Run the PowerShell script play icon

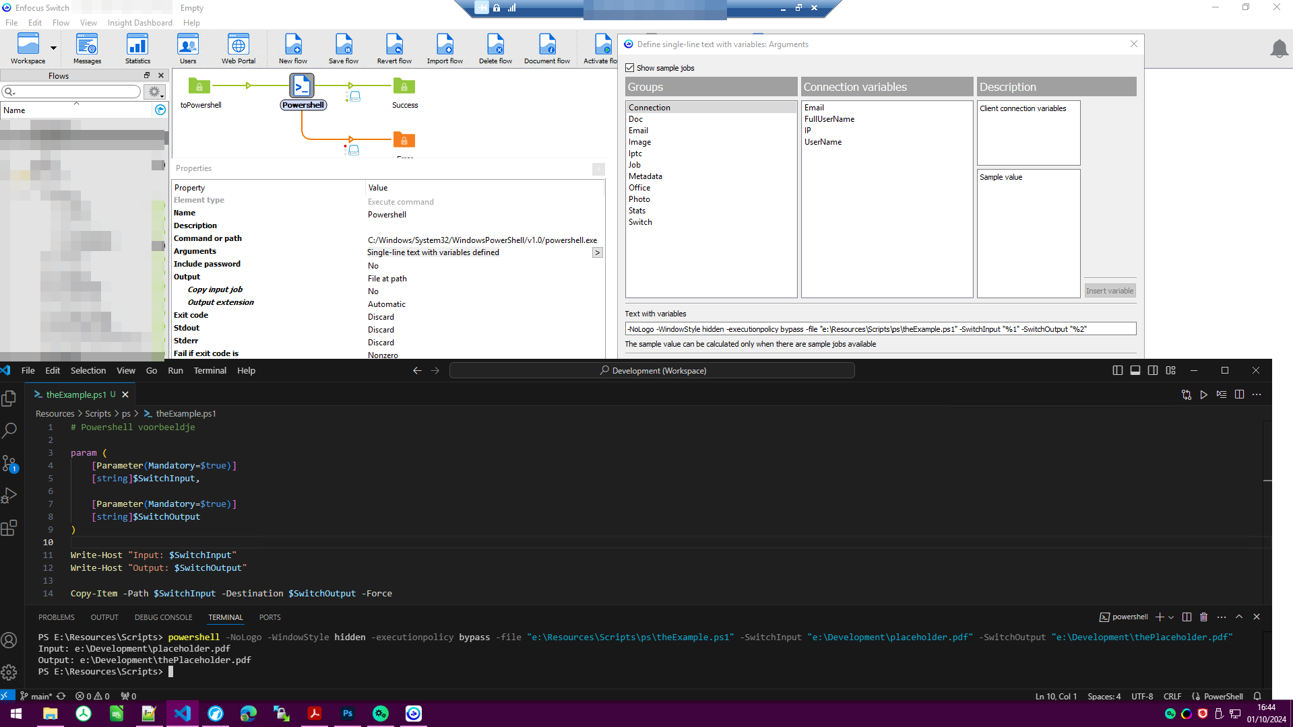[1203, 394]
